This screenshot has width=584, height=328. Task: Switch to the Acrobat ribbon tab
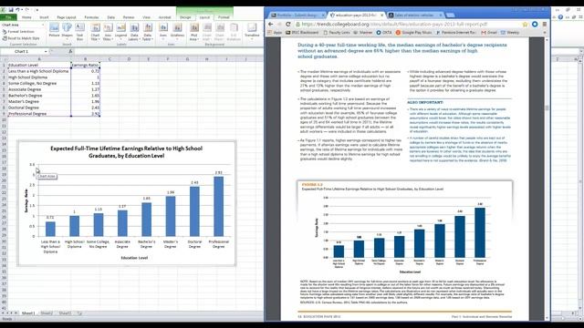164,17
